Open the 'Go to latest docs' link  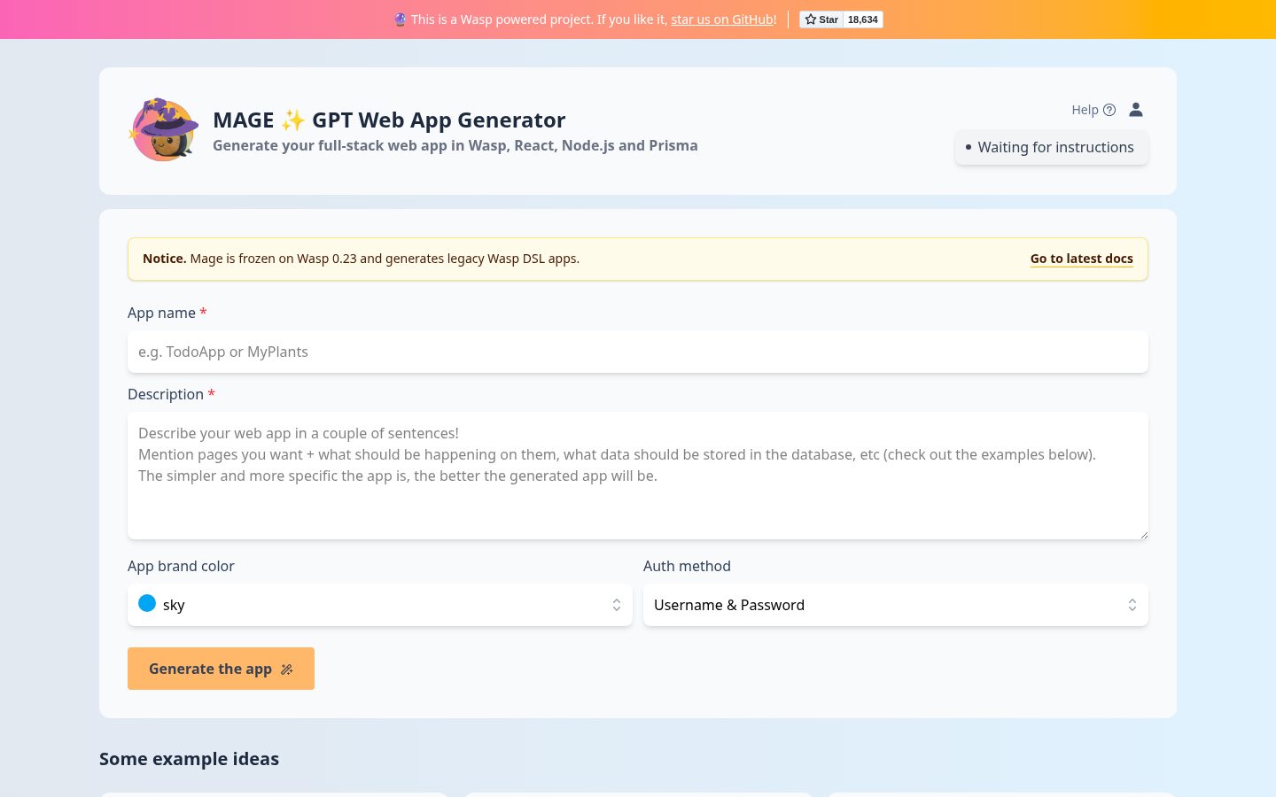[1081, 259]
